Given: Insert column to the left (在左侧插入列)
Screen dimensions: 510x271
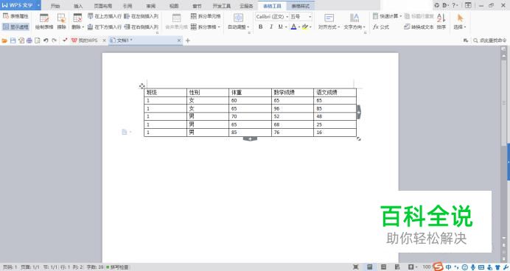Looking at the screenshot, I should click(142, 16).
